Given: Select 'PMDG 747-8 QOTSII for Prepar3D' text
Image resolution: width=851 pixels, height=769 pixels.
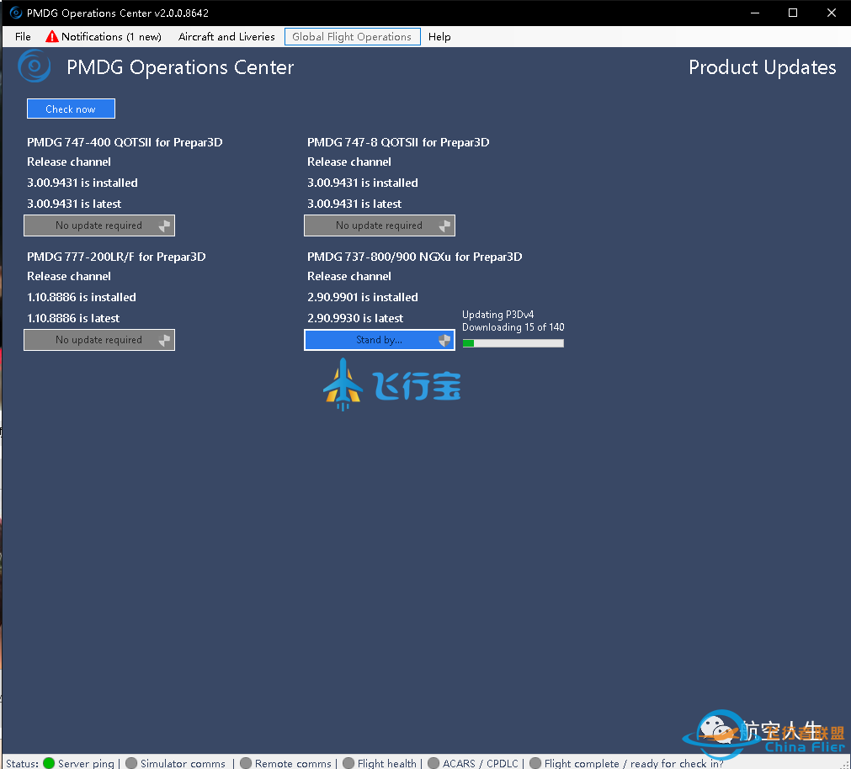Looking at the screenshot, I should (x=398, y=143).
